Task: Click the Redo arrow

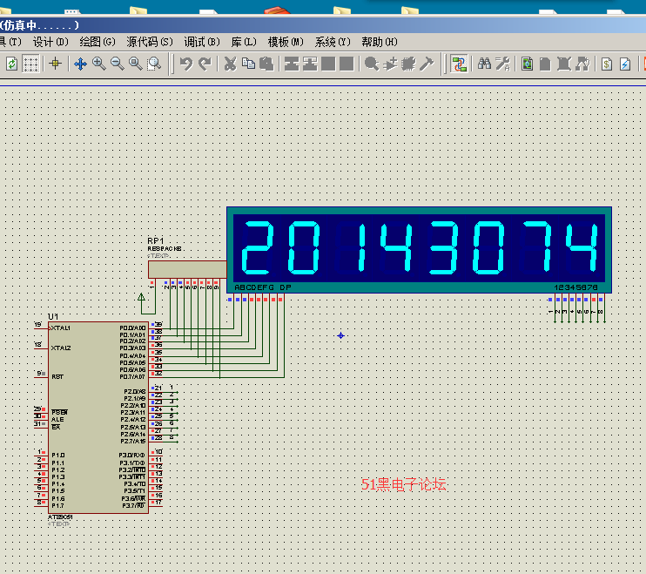Action: (x=205, y=64)
